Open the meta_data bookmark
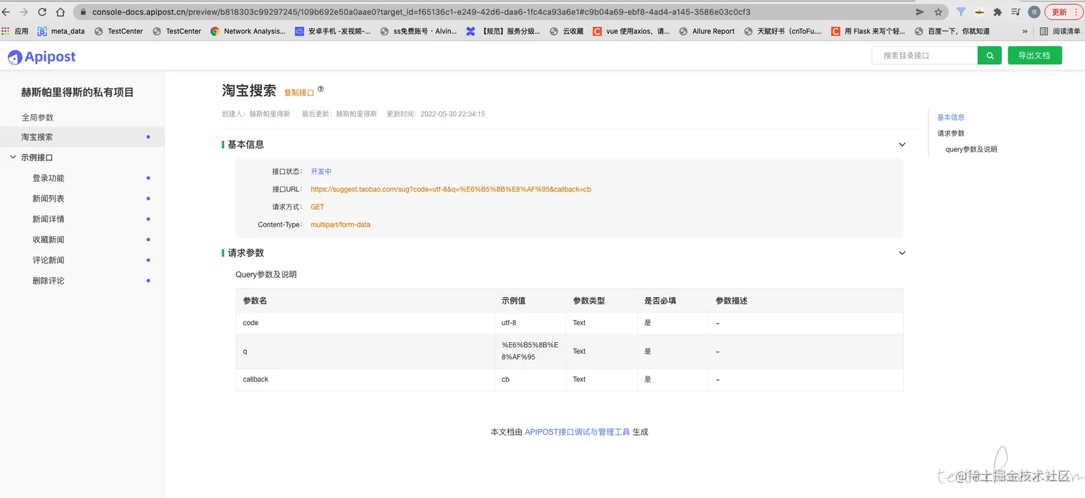 point(61,31)
